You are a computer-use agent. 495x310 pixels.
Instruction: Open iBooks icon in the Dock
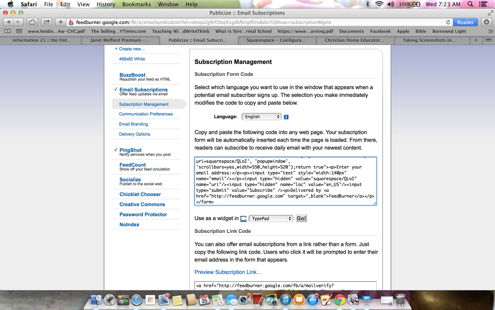coord(299,300)
